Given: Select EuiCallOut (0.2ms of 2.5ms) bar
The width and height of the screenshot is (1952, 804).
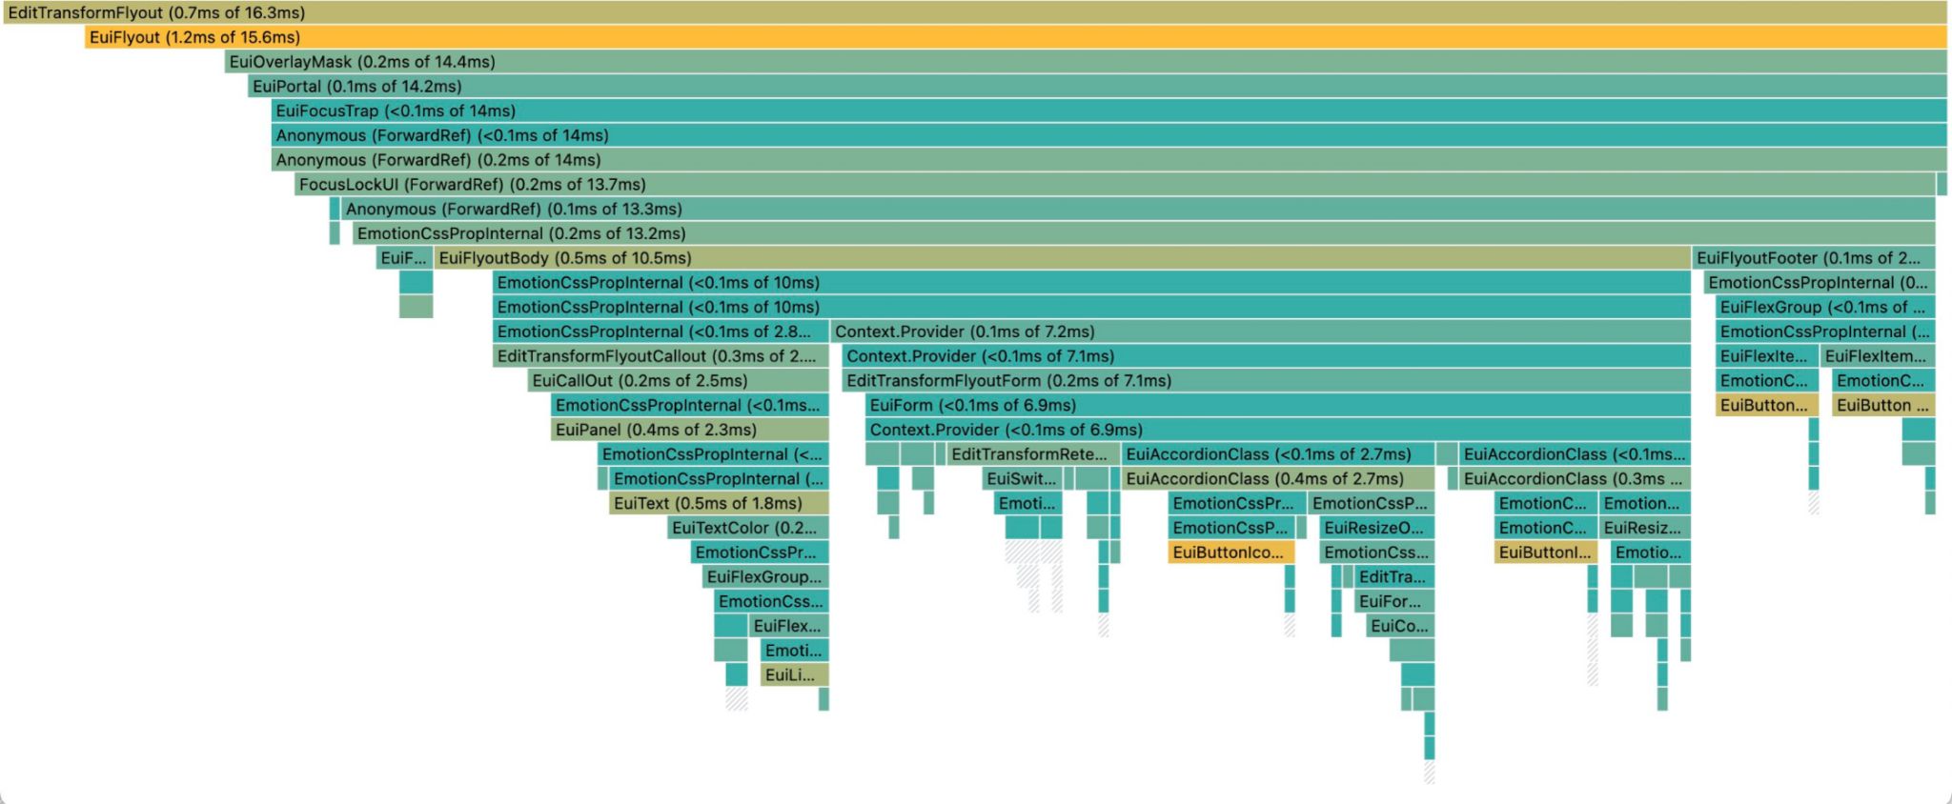Looking at the screenshot, I should (679, 381).
